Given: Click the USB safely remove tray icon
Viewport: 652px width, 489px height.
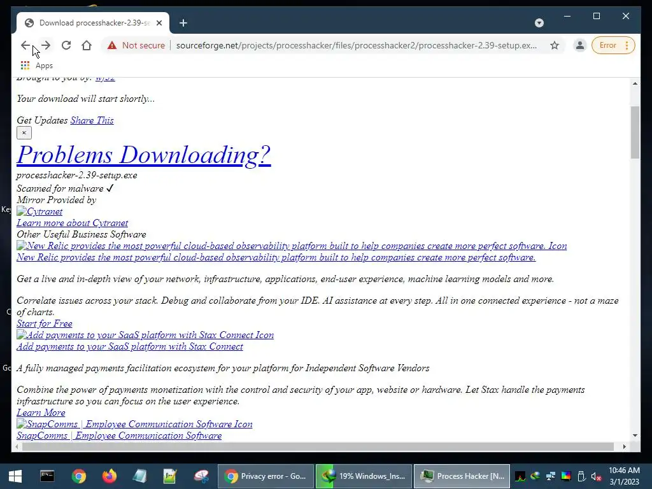Looking at the screenshot, I should pyautogui.click(x=581, y=476).
